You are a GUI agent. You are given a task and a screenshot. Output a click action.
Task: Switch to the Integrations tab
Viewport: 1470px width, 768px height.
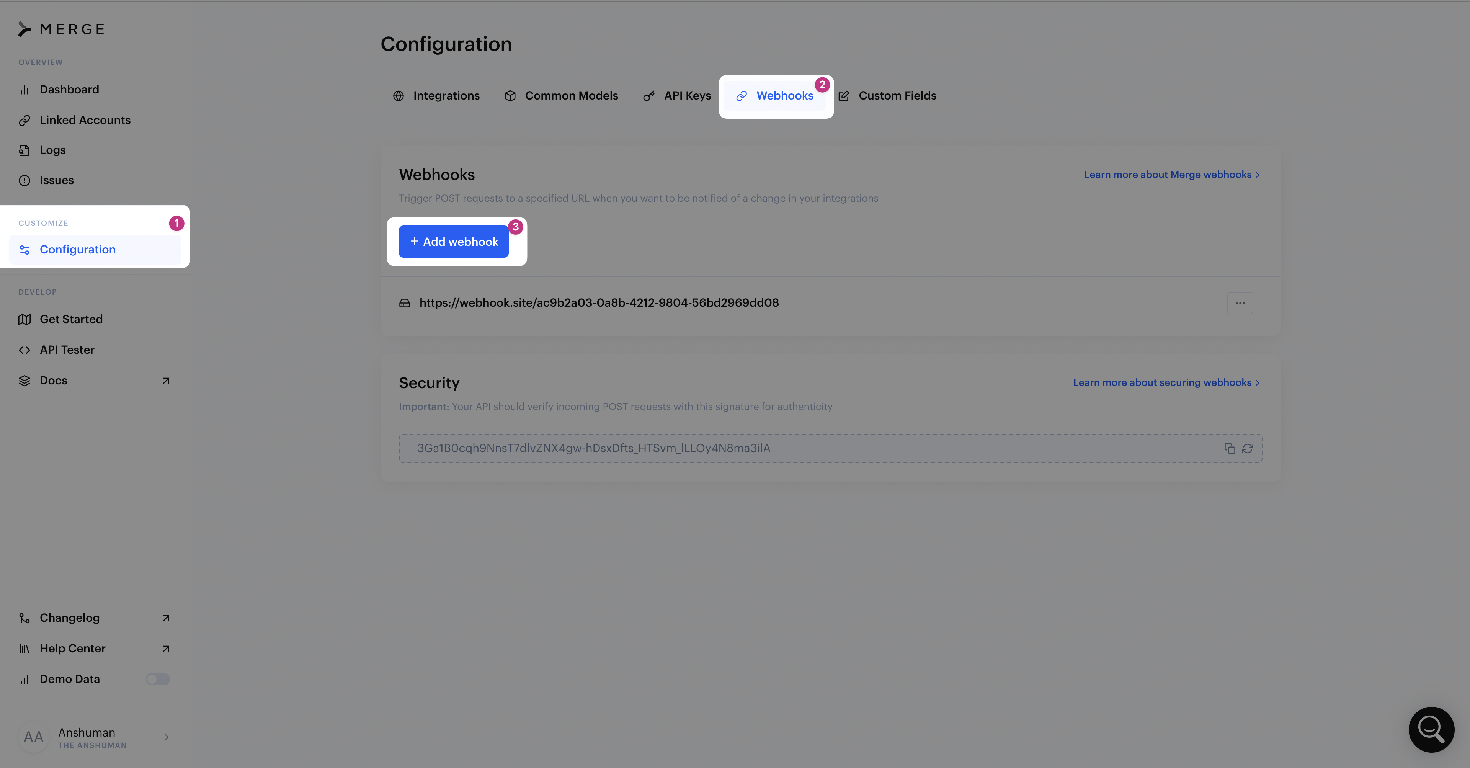pyautogui.click(x=436, y=96)
